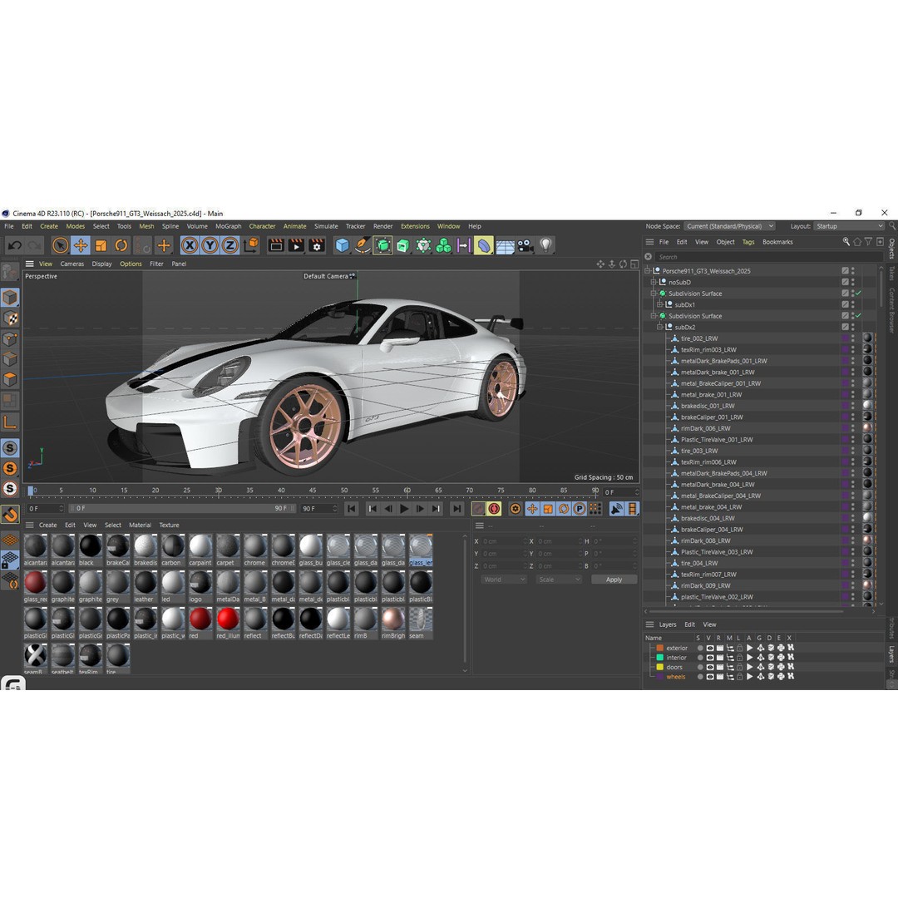Open the Spline Pen tool
898x898 pixels.
(x=363, y=245)
